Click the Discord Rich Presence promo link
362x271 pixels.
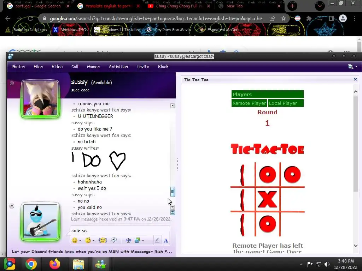click(92, 251)
